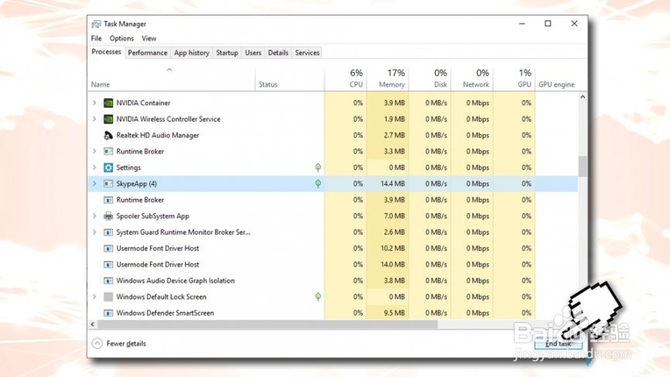Click the NVIDIA Wireless Controller Service icon
Viewport: 670px width, 377px height.
tap(108, 119)
